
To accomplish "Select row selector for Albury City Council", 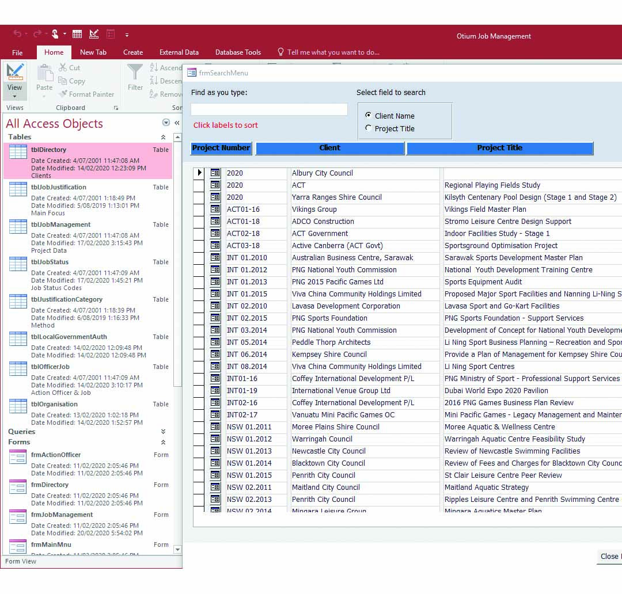I will coord(199,173).
